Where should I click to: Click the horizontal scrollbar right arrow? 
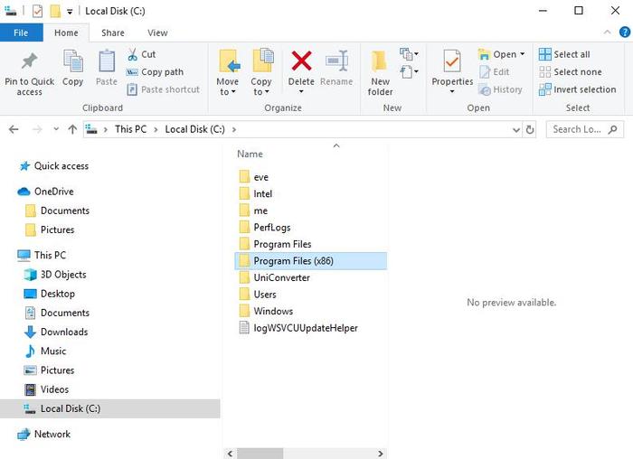381,454
